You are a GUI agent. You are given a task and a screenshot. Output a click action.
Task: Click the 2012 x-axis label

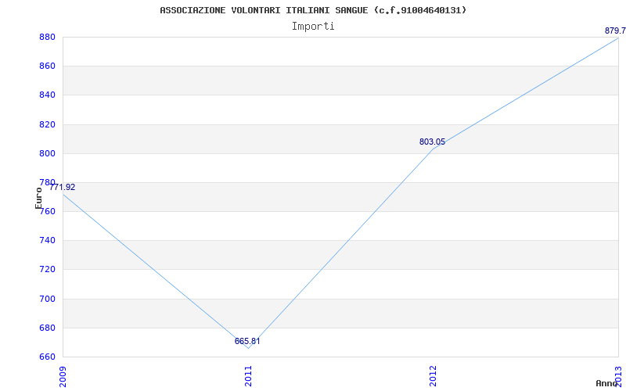434,376
